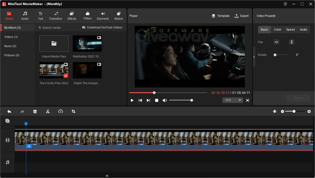Zoom out the timeline
This screenshot has height=178, width=315.
(282, 111)
